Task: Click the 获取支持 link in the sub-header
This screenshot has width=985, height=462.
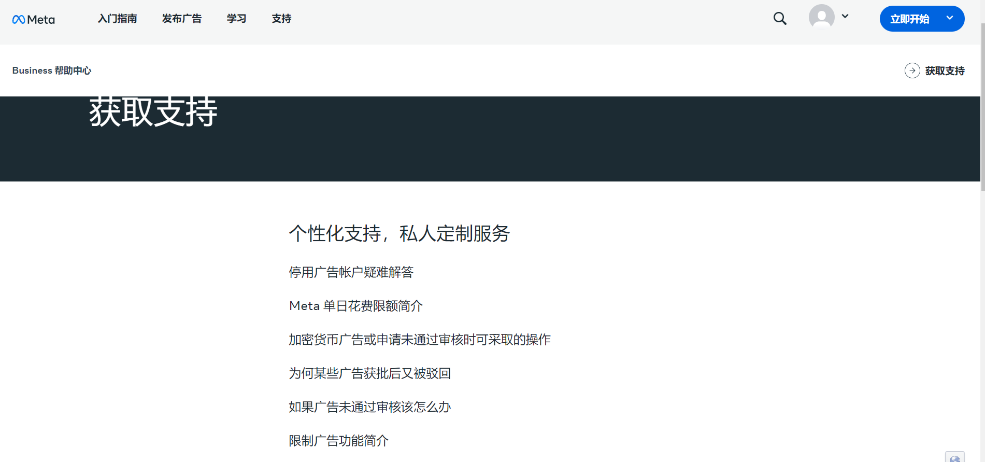Action: (945, 71)
